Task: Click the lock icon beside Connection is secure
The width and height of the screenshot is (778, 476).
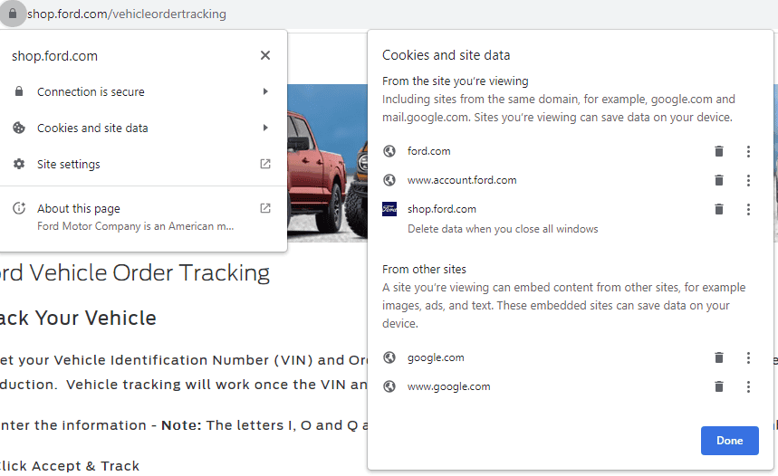Action: [19, 91]
